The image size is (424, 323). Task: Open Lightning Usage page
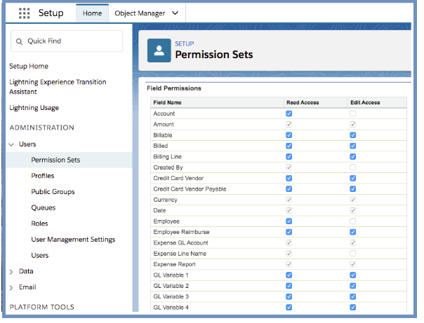(34, 109)
